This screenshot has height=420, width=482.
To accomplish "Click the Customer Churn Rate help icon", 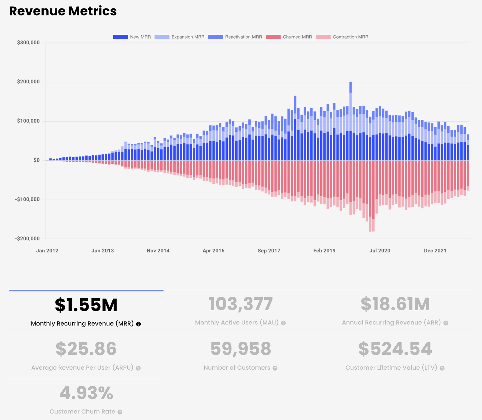I will [120, 412].
